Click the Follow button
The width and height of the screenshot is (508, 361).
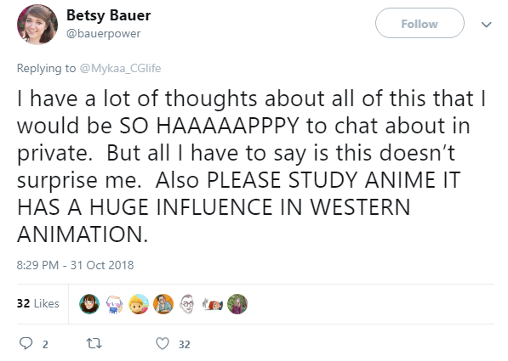coord(420,23)
